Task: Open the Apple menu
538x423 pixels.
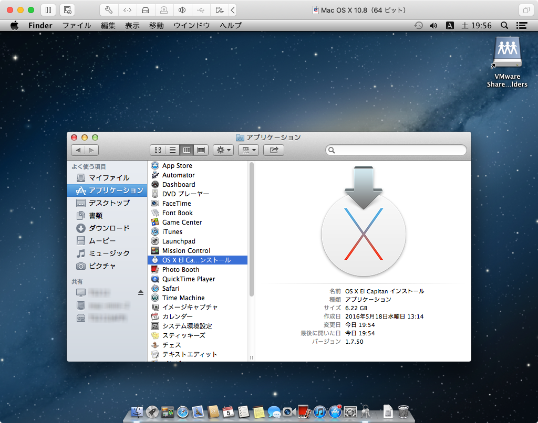Action: tap(14, 25)
